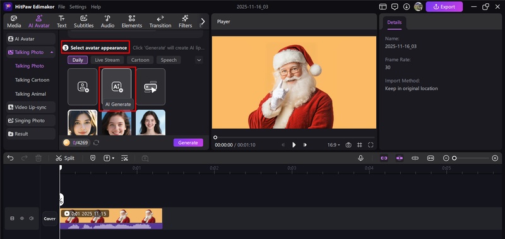Choose the third avatar in white top

pyautogui.click(x=150, y=122)
